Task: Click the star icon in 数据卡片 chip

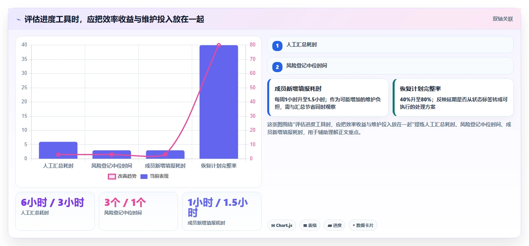Action: (x=354, y=225)
